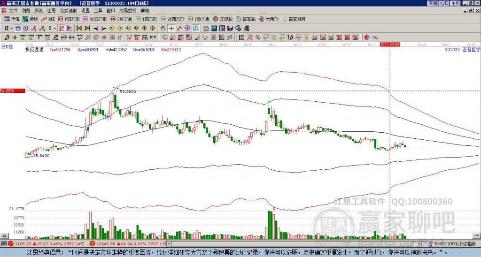Open the T数字表 tool
Image resolution: width=481 pixels, height=257 pixels.
click(x=199, y=19)
